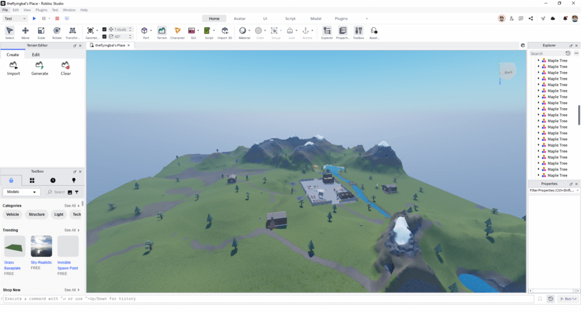Toggle the Explorer panel from the ribbon
Image resolution: width=581 pixels, height=313 pixels.
point(327,33)
